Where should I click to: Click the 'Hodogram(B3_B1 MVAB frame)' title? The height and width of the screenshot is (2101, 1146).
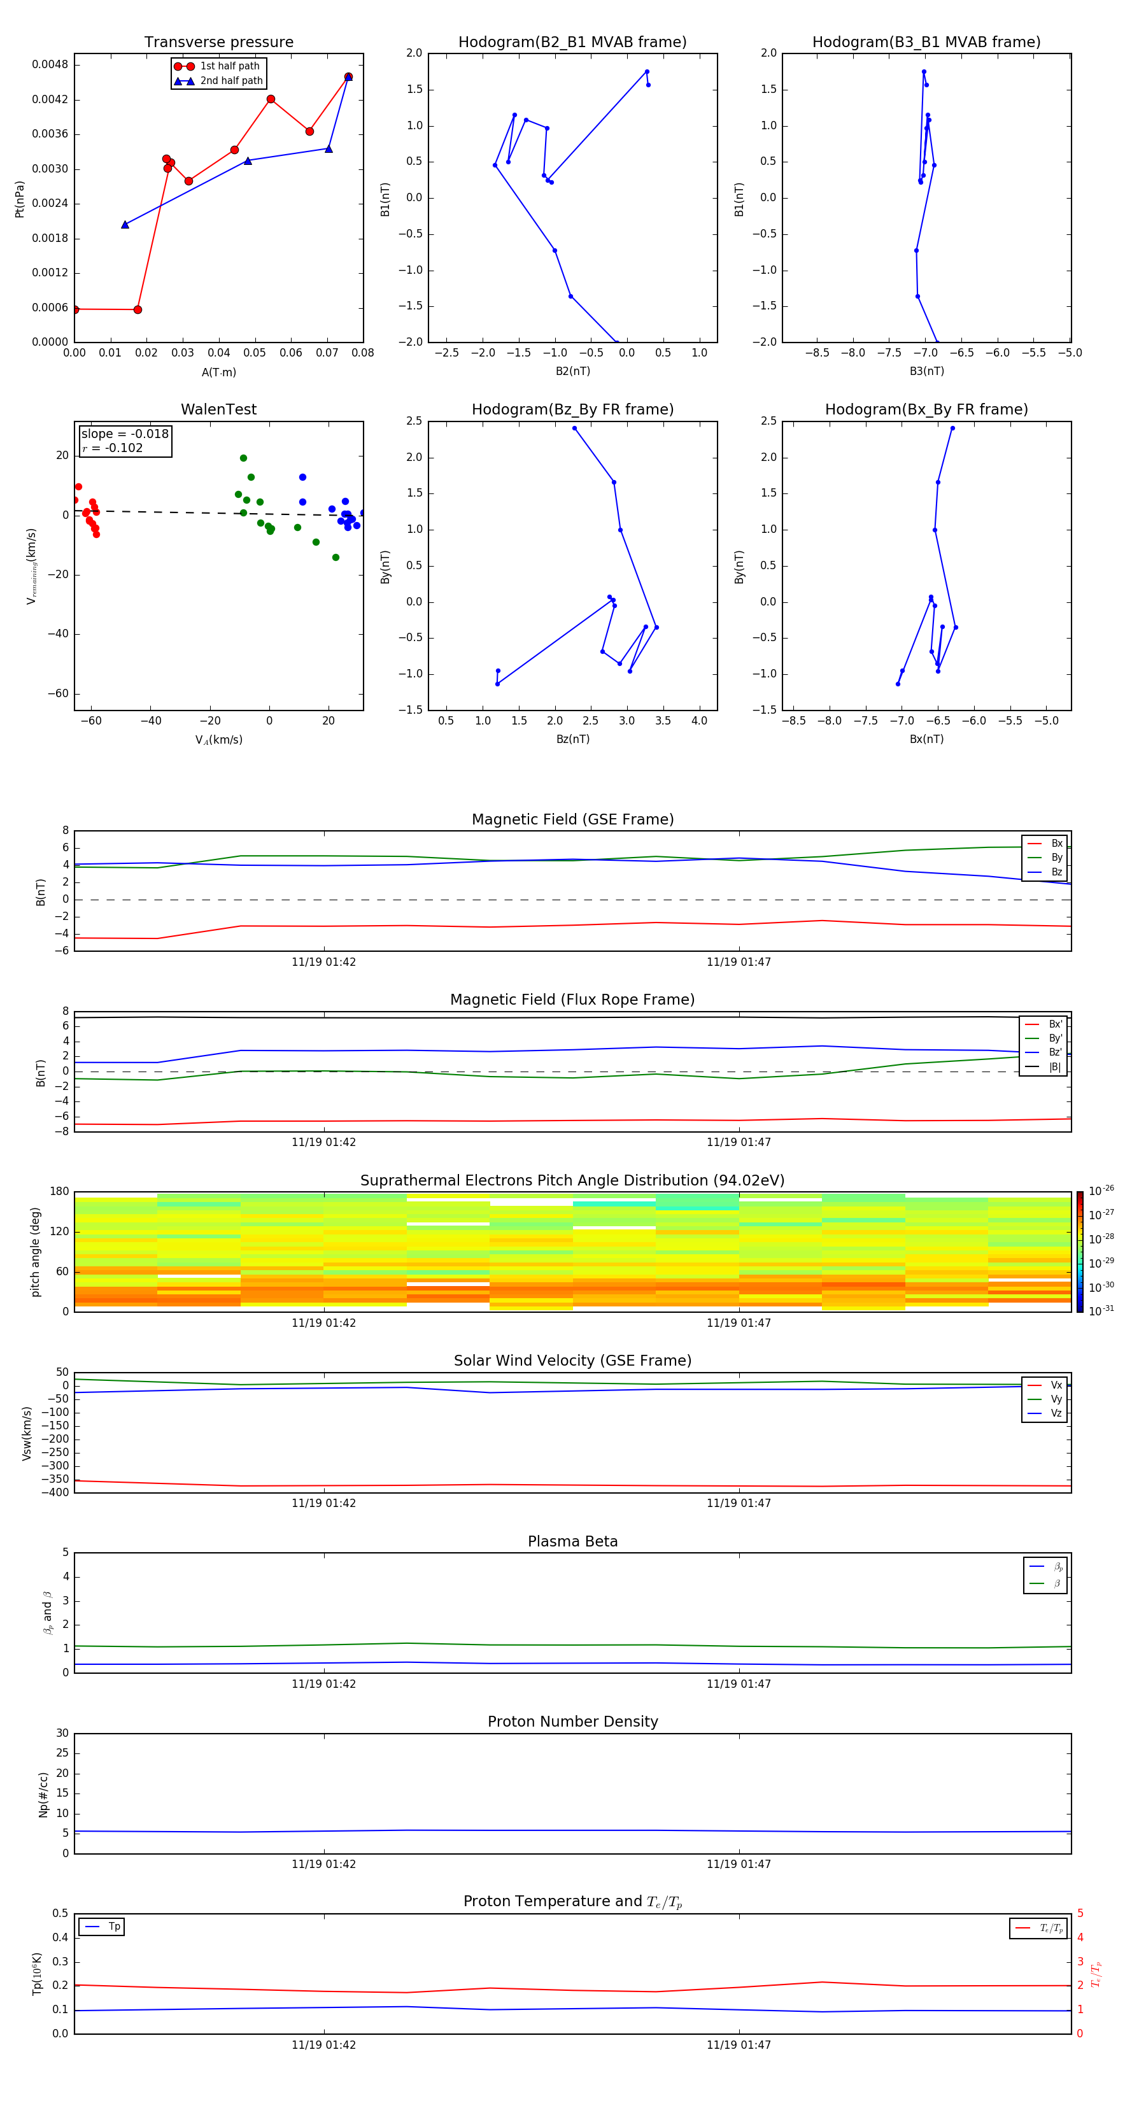click(x=926, y=43)
